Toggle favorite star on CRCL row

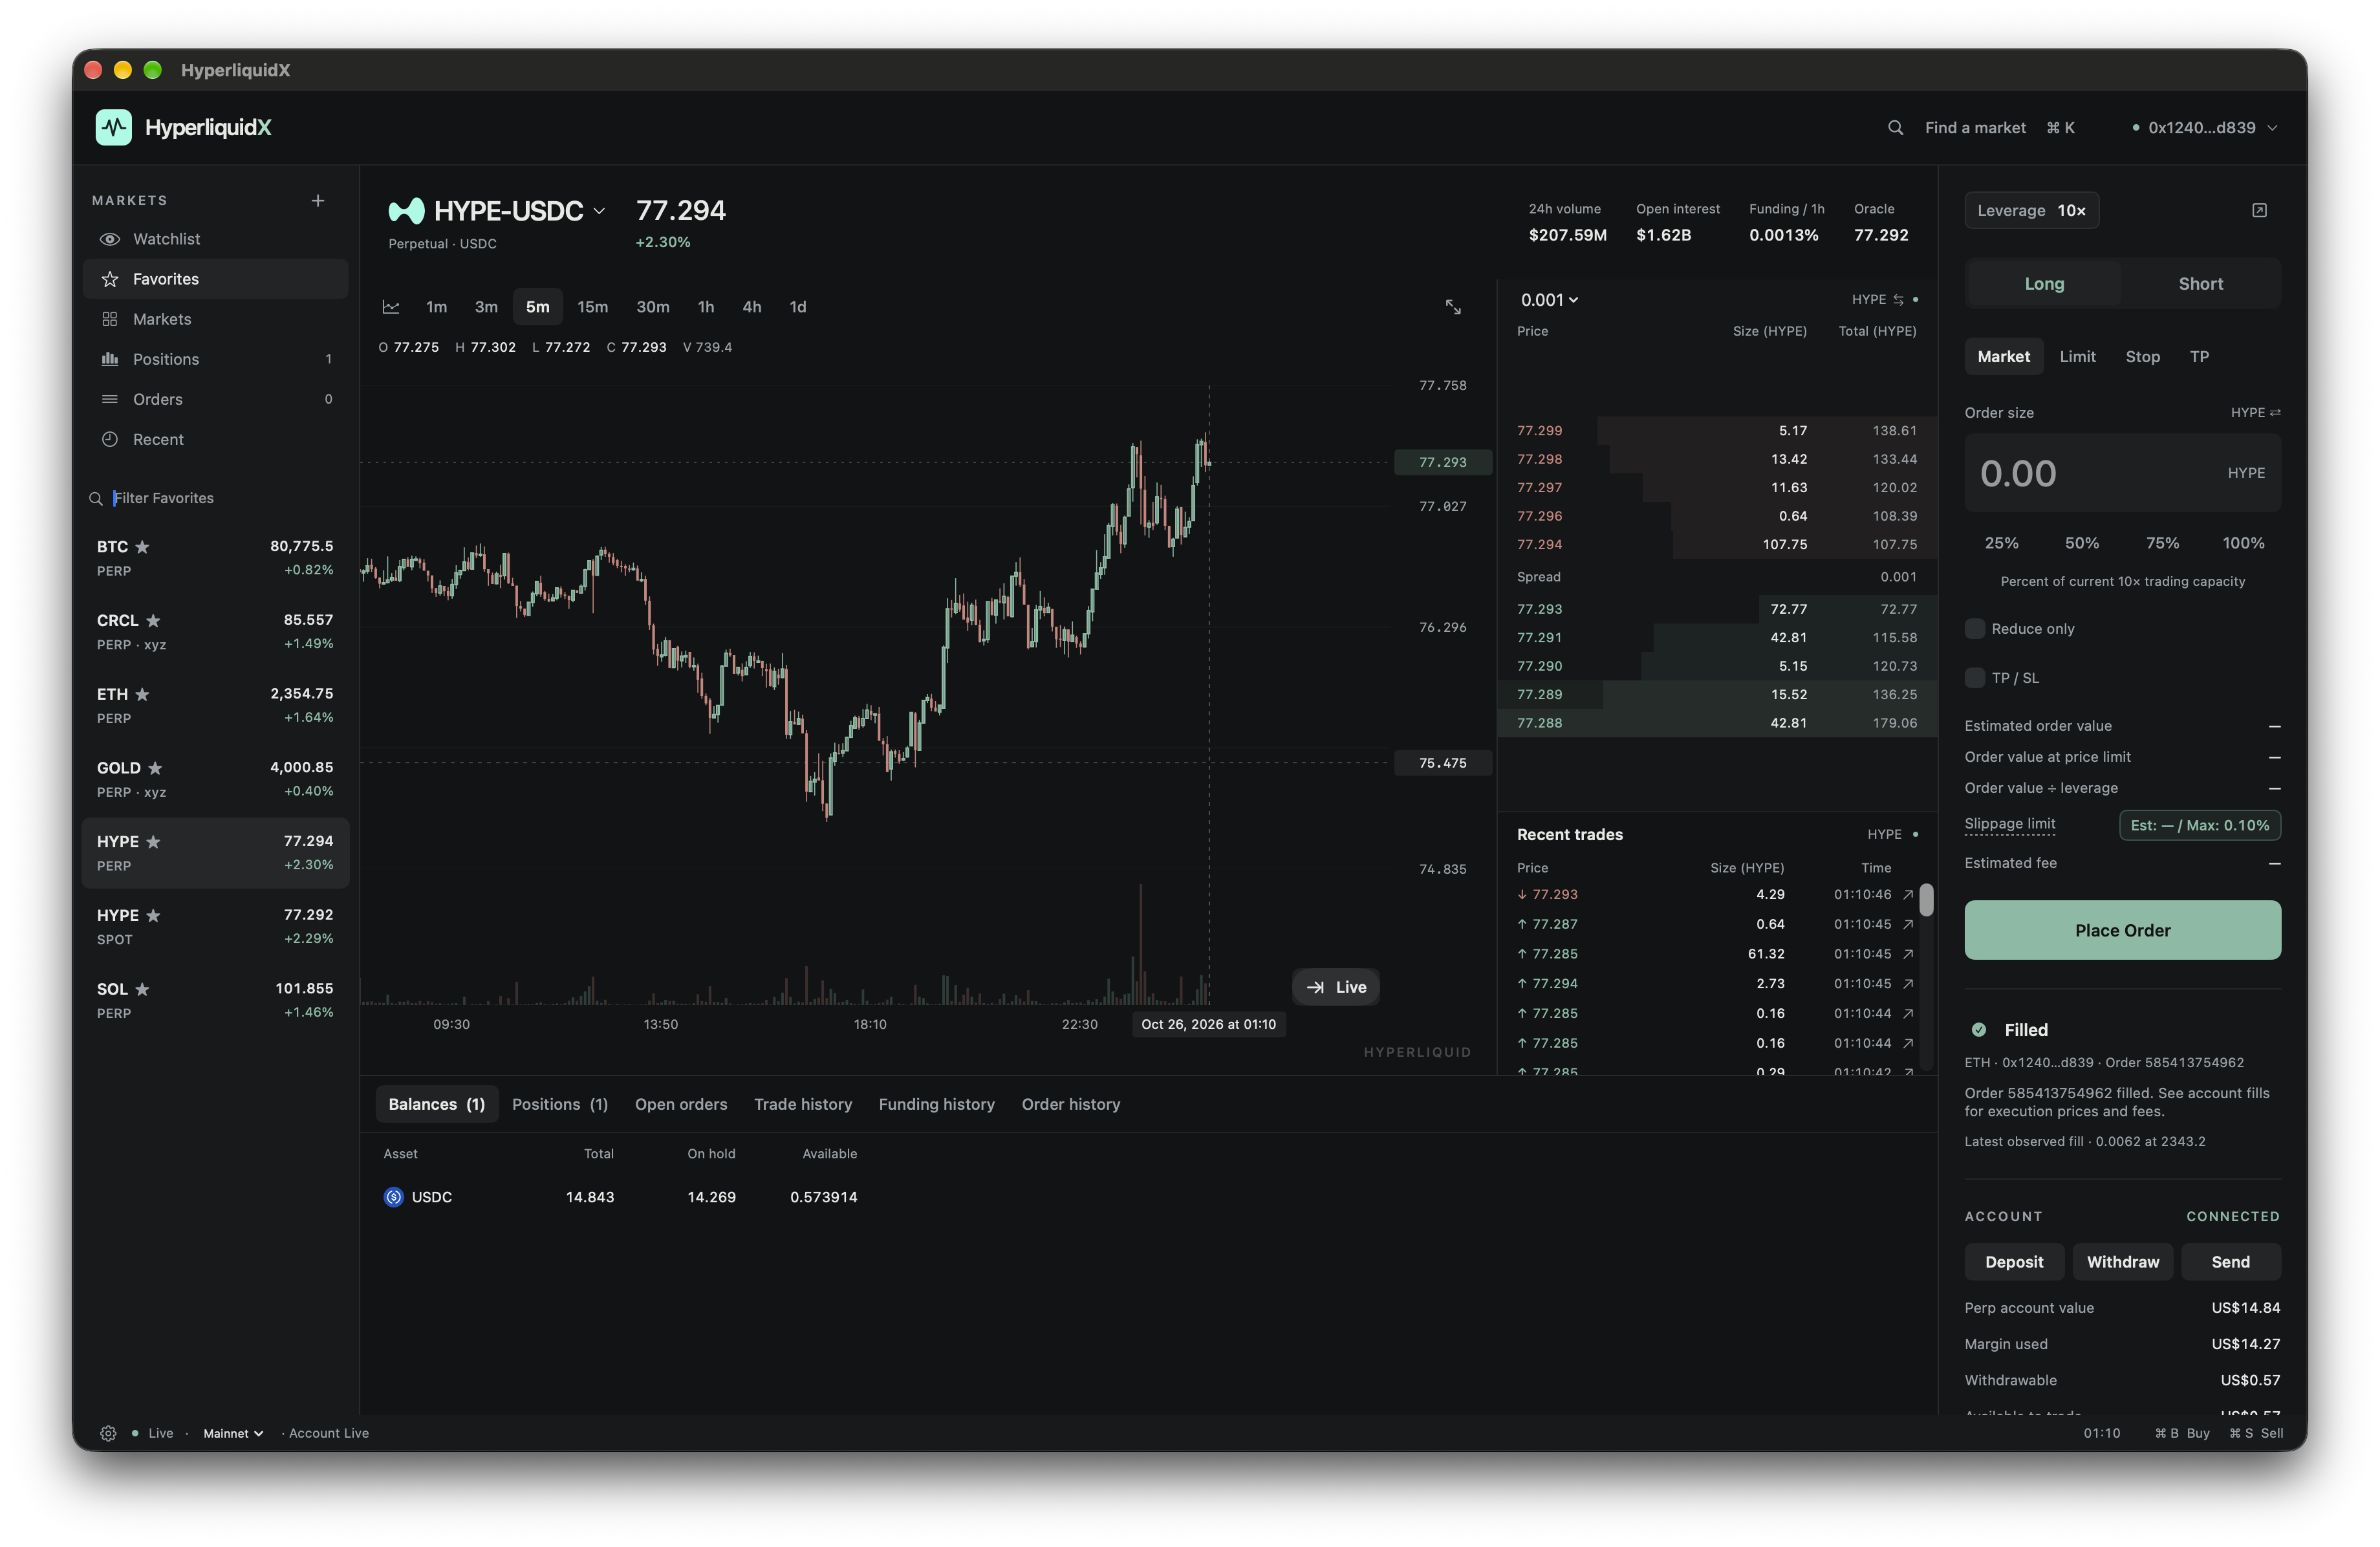click(153, 621)
